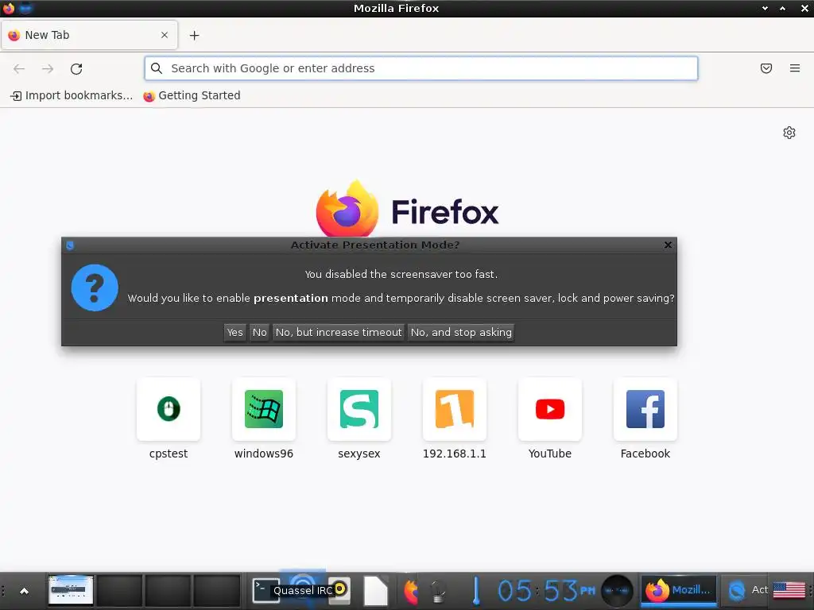Switch to the second workspace in pager
This screenshot has width=814, height=610.
click(119, 590)
